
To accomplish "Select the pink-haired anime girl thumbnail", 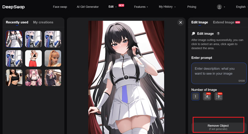I will click(33, 78).
